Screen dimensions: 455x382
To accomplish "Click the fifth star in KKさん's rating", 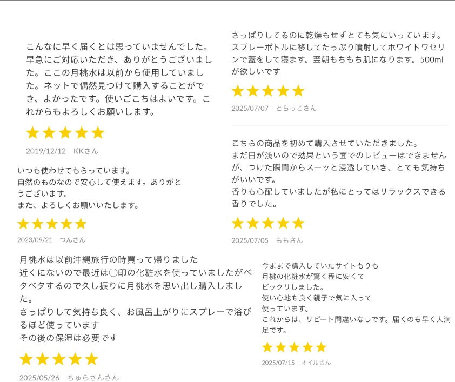I will 98,132.
